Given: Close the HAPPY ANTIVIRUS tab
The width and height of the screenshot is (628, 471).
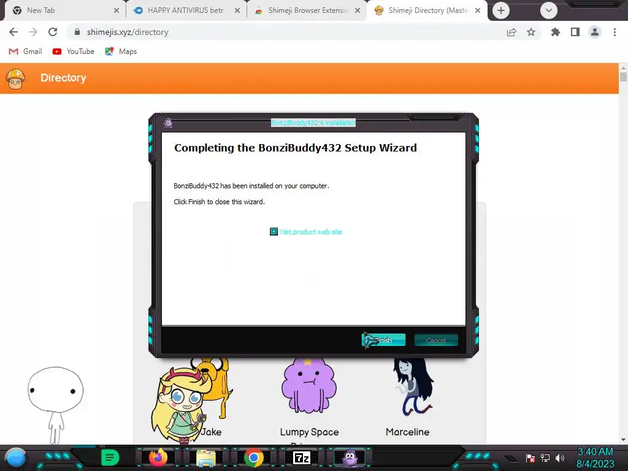Looking at the screenshot, I should [237, 10].
